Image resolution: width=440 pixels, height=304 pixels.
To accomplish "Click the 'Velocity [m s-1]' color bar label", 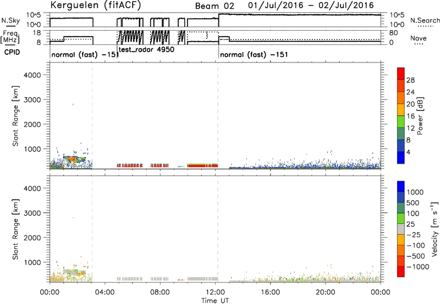I will (434, 229).
